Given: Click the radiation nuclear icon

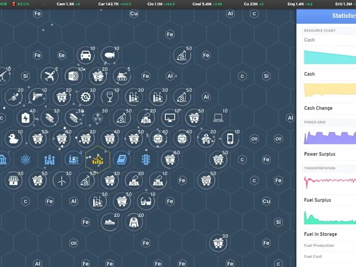Looking at the screenshot, I should coord(98,118).
